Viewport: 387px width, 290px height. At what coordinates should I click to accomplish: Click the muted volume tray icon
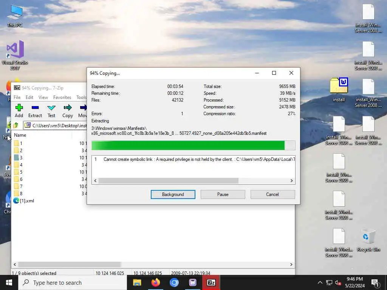(338, 282)
